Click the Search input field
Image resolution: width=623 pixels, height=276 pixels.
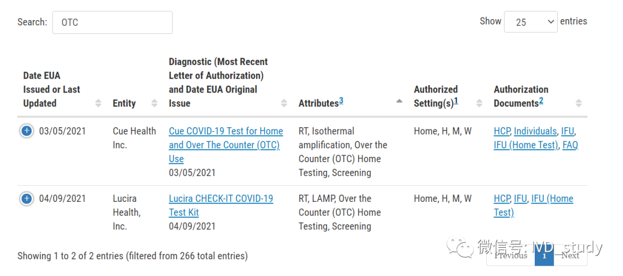(112, 22)
